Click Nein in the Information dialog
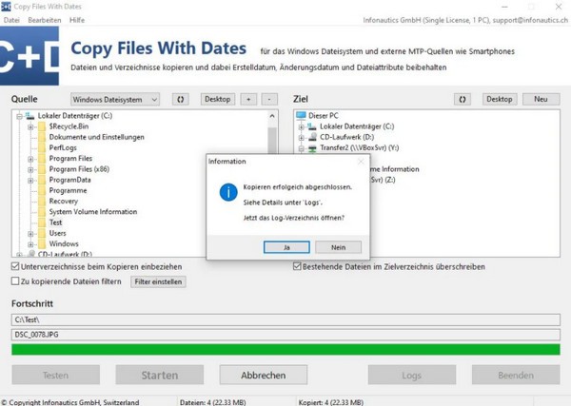The image size is (571, 406). click(x=338, y=247)
